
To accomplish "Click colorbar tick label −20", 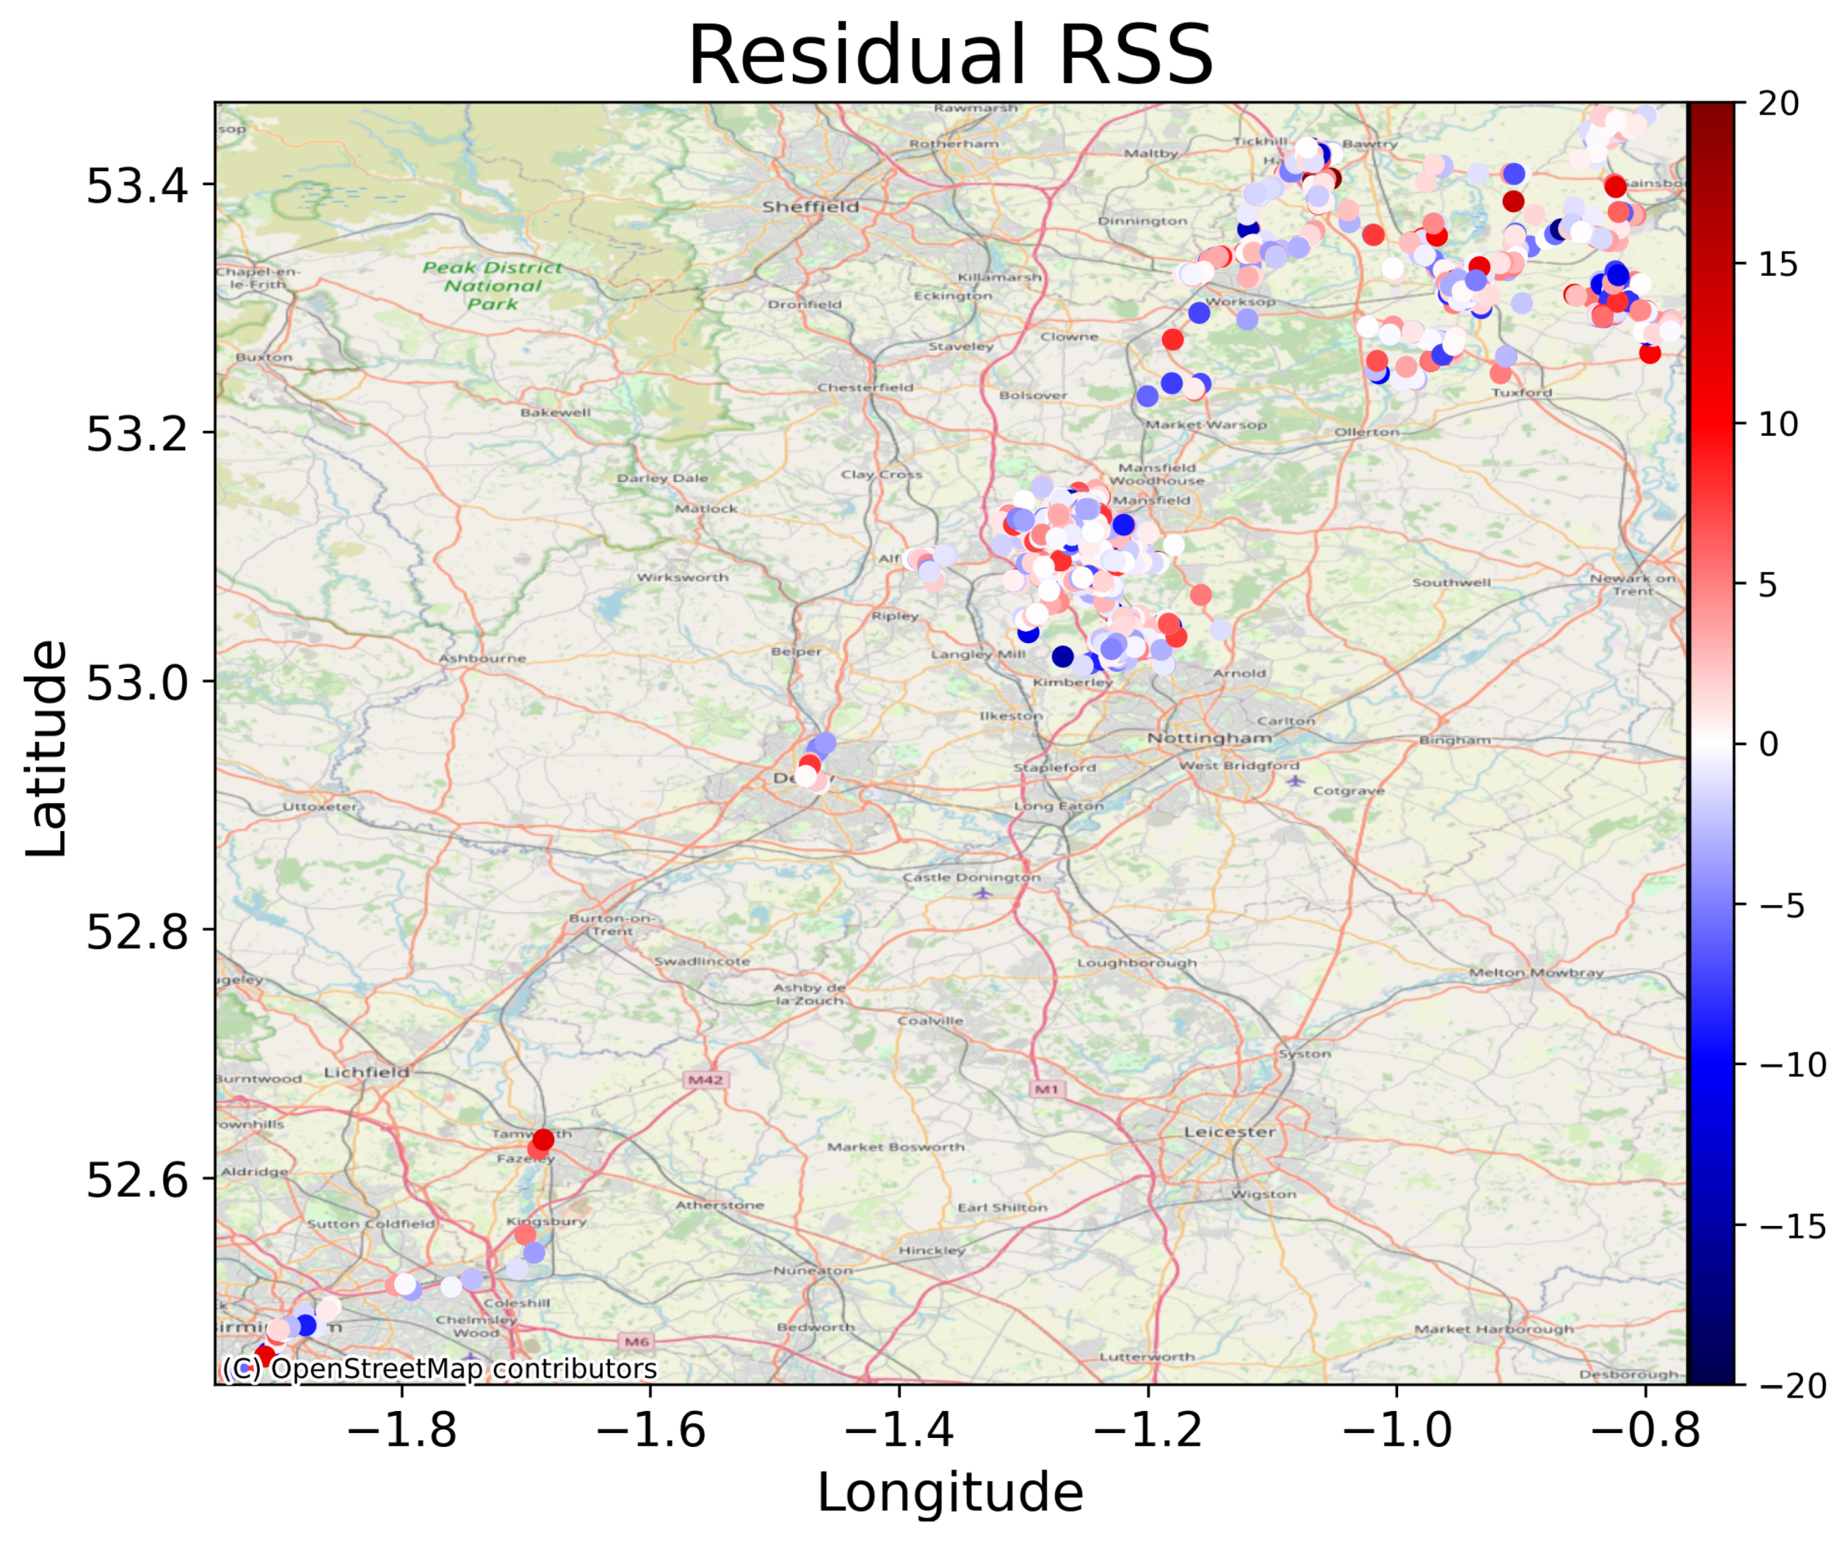I will (x=1793, y=1386).
